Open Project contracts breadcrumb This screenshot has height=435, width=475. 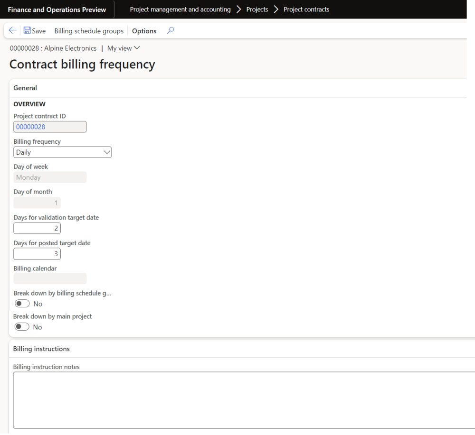306,9
